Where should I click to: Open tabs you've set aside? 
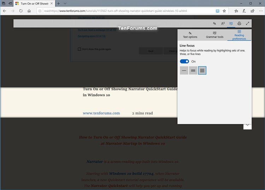4,4
